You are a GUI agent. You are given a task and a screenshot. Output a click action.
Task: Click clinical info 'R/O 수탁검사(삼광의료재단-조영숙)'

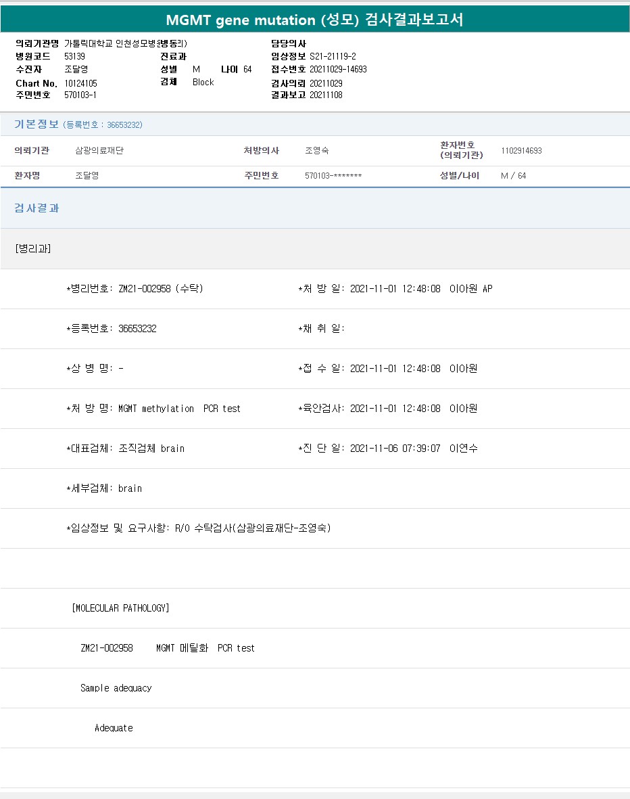point(253,528)
